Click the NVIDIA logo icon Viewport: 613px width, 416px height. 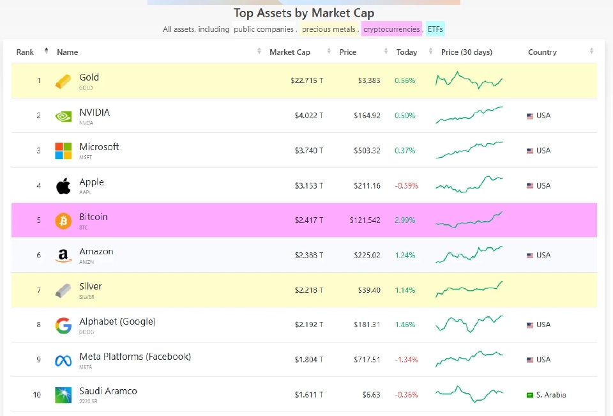point(63,116)
